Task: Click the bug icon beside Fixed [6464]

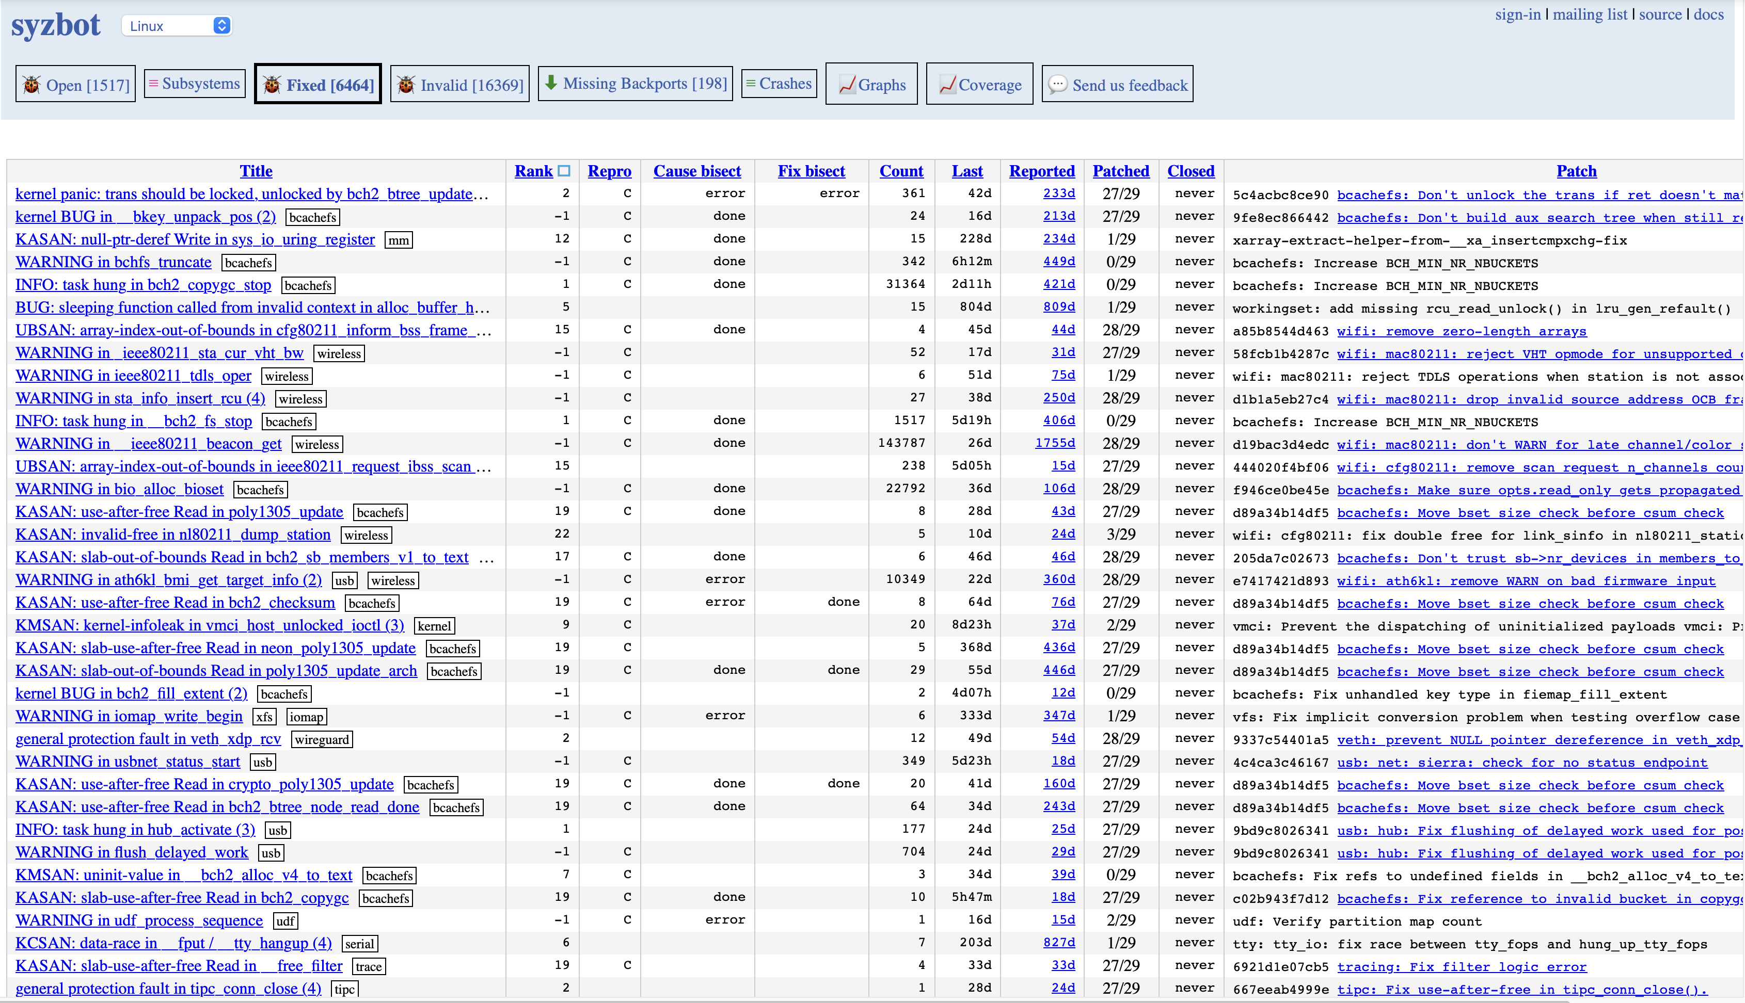Action: (272, 85)
